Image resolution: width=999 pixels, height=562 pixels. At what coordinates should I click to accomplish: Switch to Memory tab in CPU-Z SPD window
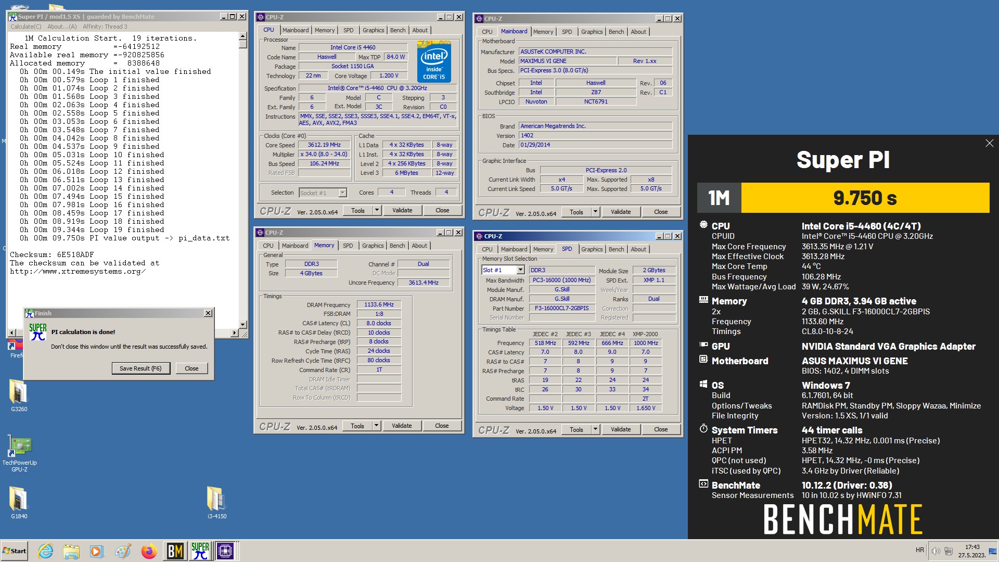(543, 249)
